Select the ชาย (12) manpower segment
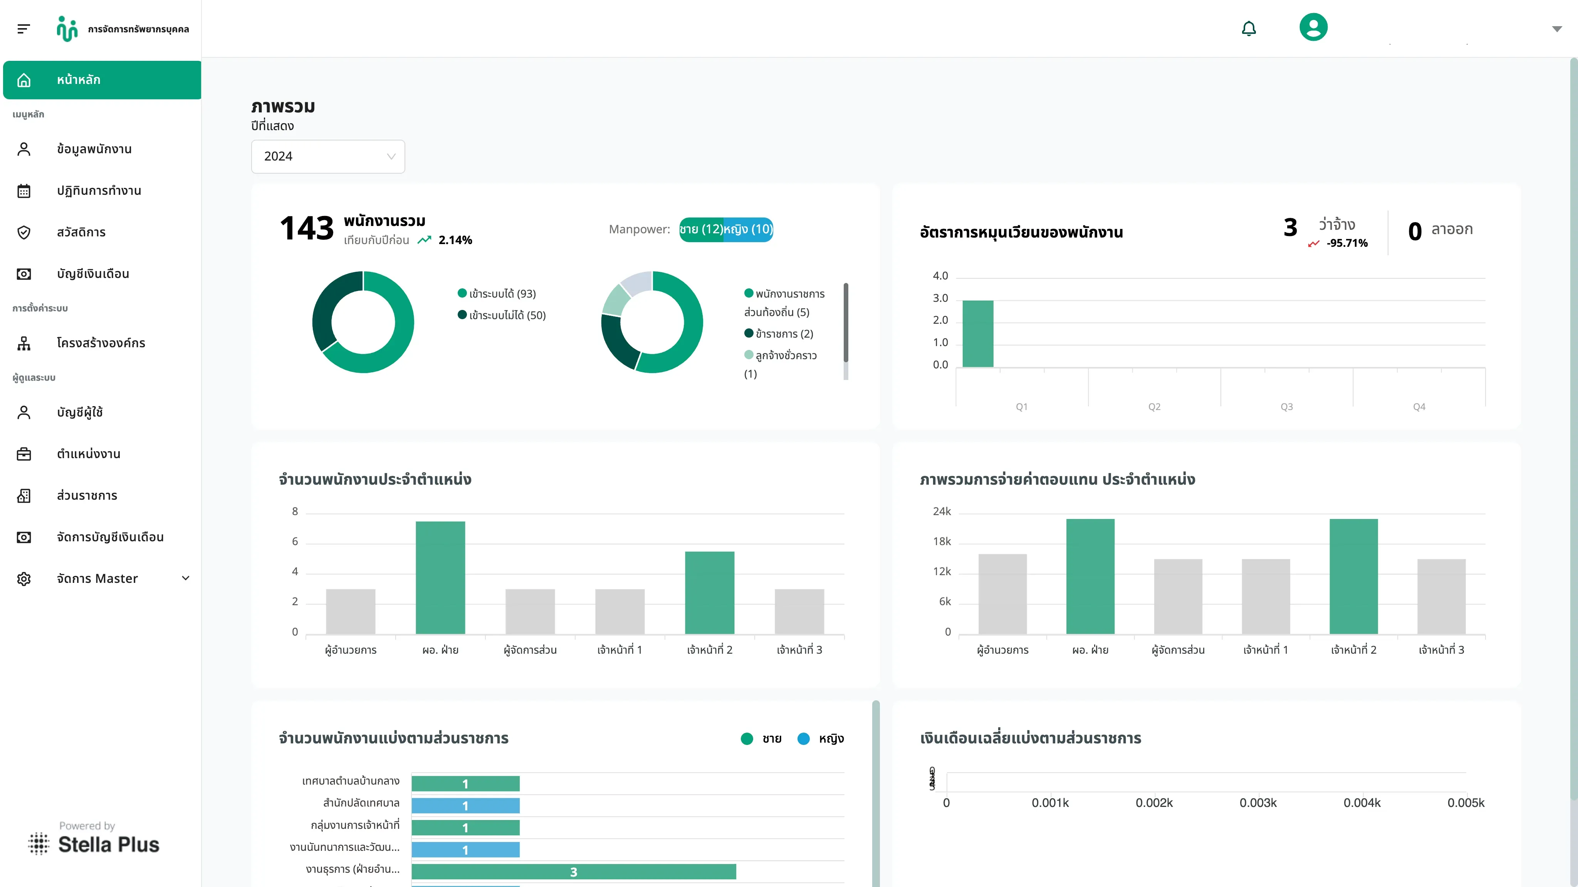 click(702, 229)
